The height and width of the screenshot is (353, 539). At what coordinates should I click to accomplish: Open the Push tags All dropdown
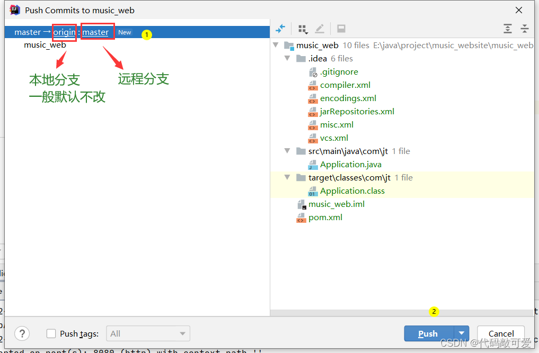coord(148,333)
